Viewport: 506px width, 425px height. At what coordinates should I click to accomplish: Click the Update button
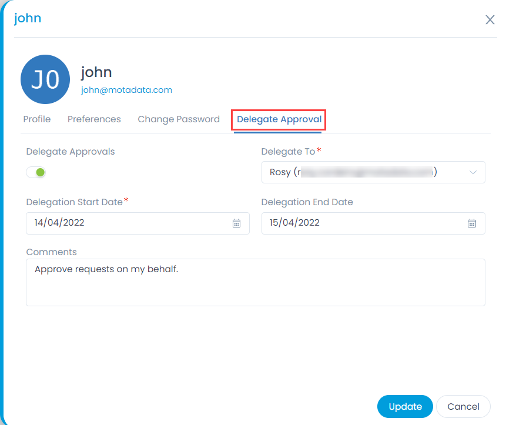pos(405,406)
